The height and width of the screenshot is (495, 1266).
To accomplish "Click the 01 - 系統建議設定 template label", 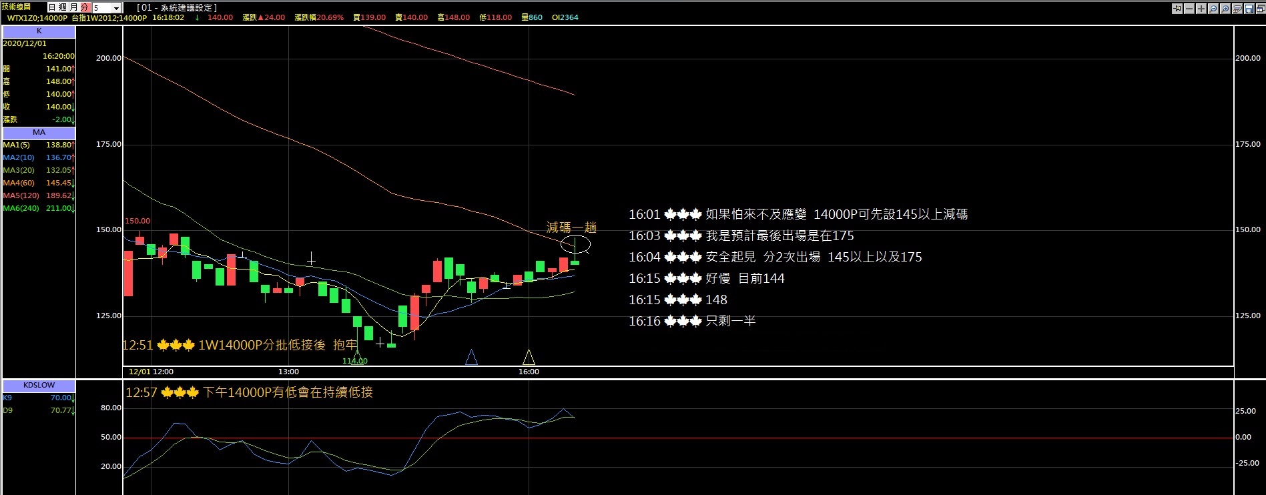I will pos(177,8).
